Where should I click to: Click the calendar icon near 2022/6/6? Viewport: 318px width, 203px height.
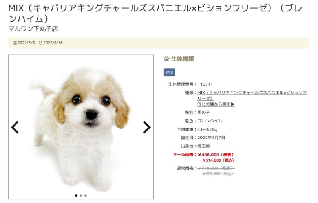click(15, 43)
